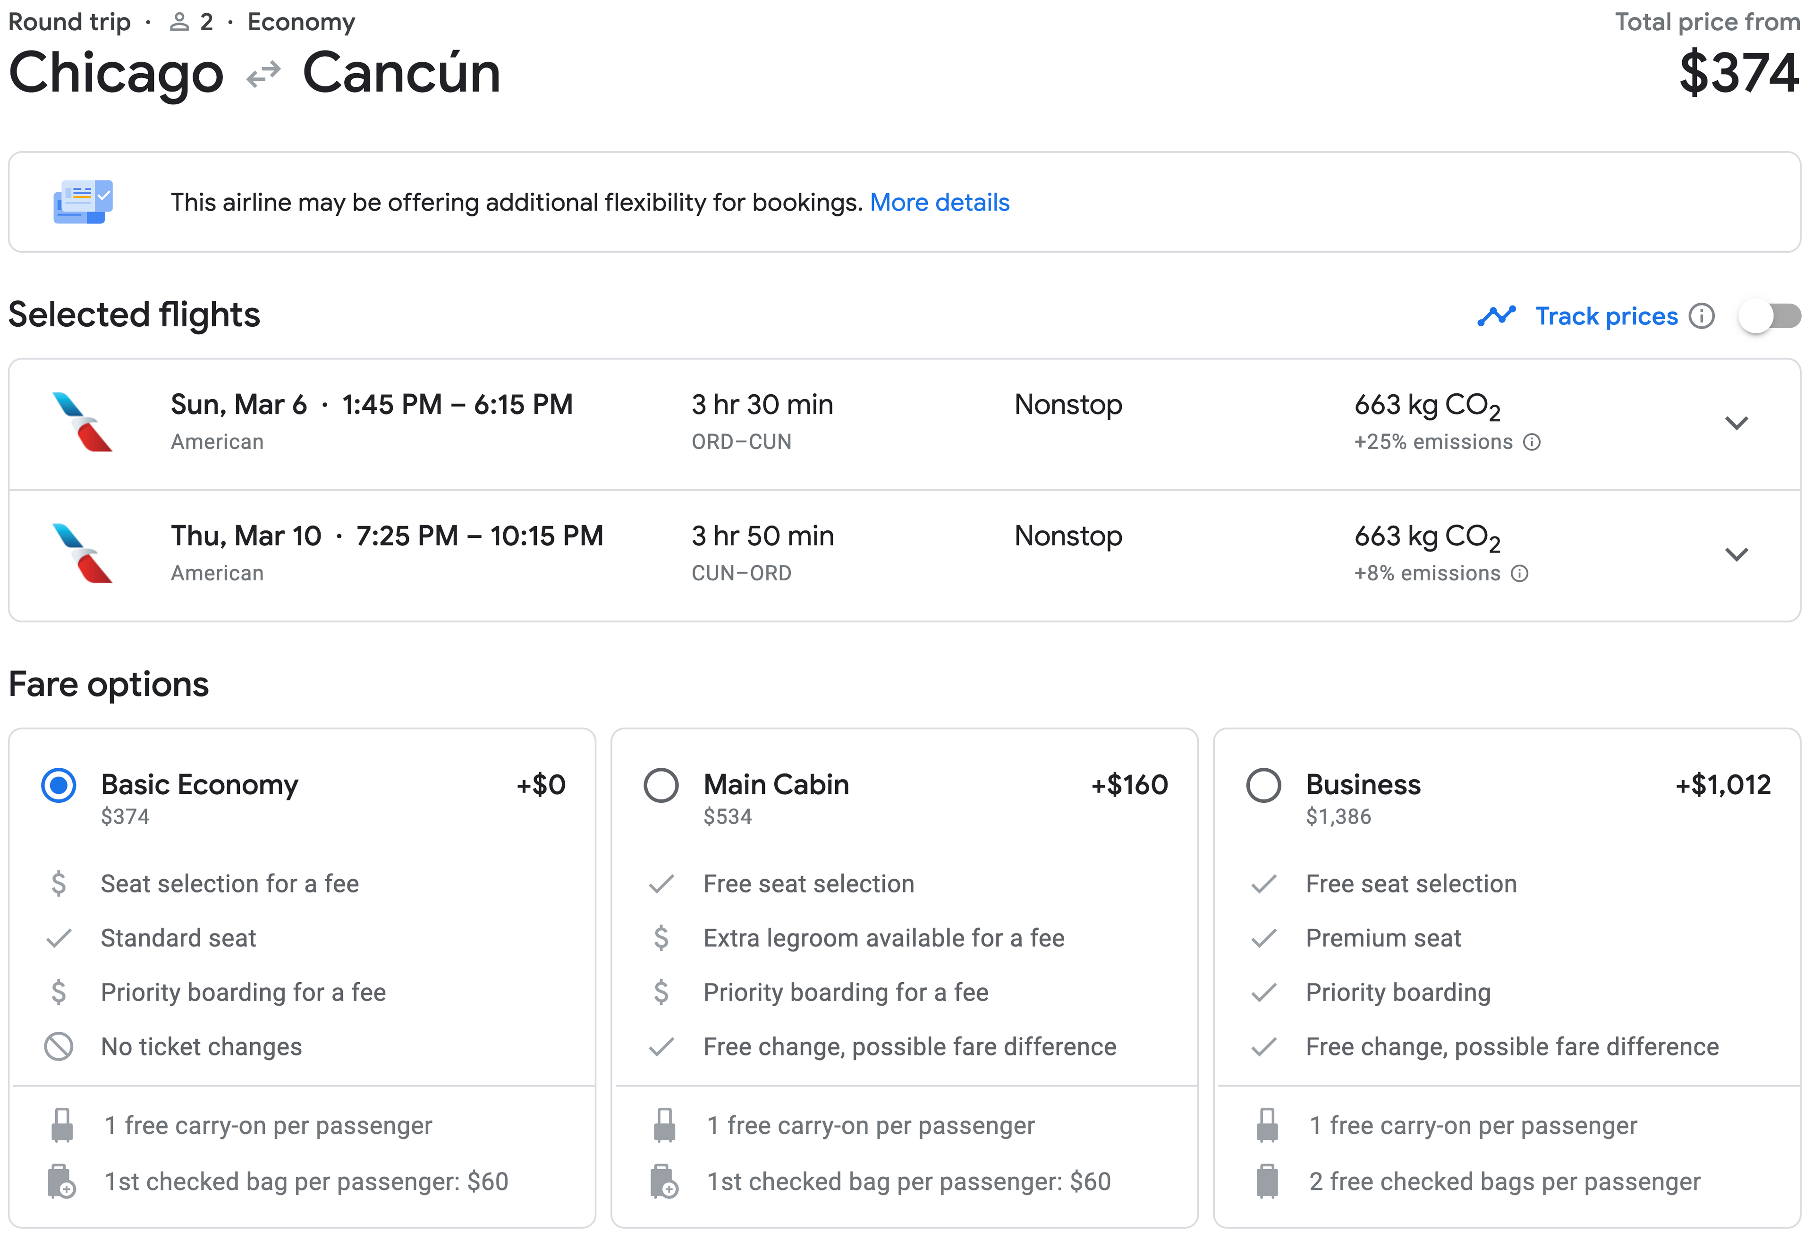Click the Business fare +$1,012 price
Viewport: 1813px width, 1240px height.
(1723, 785)
